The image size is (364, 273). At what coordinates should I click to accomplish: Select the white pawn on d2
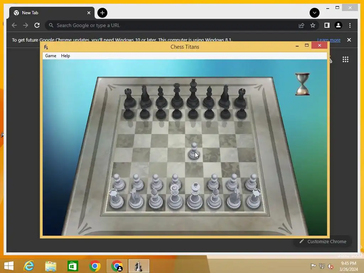tap(176, 182)
